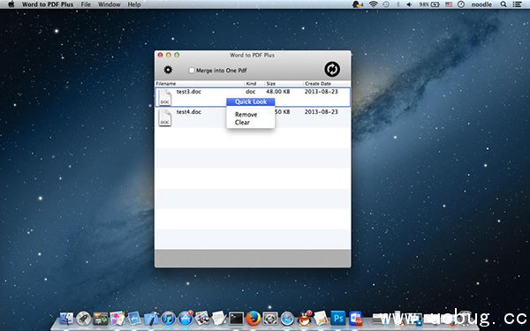Launch Photoshop from the dock

coord(338,318)
